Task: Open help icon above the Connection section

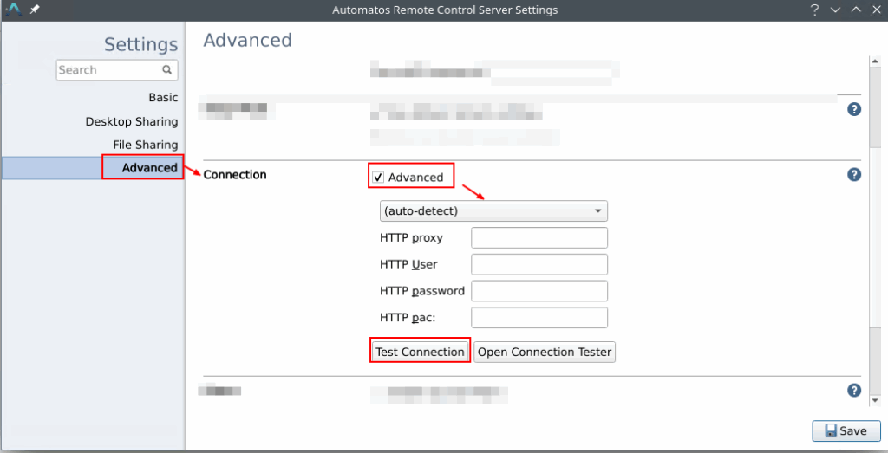Action: pos(854,109)
